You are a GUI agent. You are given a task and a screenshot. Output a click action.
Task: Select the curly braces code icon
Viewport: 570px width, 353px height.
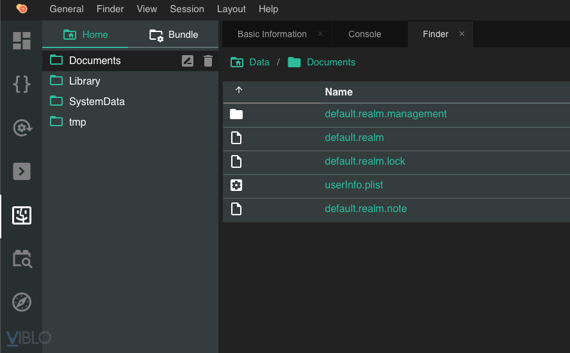click(x=22, y=84)
